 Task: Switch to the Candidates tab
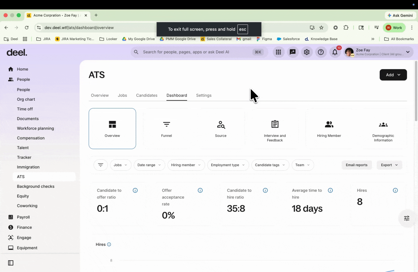point(147,95)
